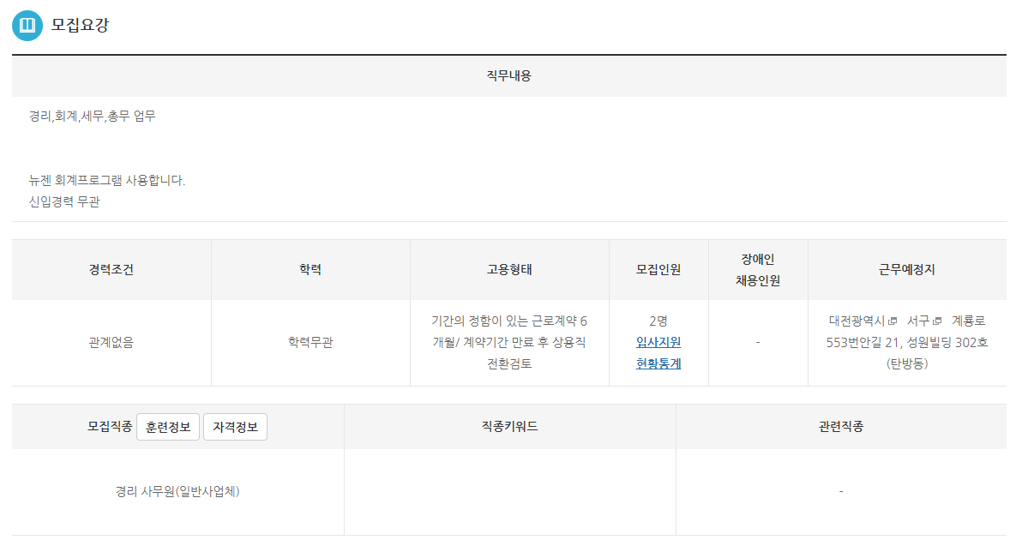1016x546 pixels.
Task: Click the 서구 district link
Action: click(917, 321)
